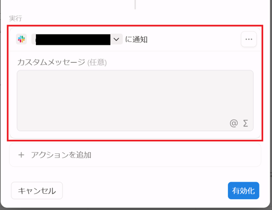Screen dimensions: 272x210
Task: Focus the カスタムメッセージ text area
Action: coord(135,100)
